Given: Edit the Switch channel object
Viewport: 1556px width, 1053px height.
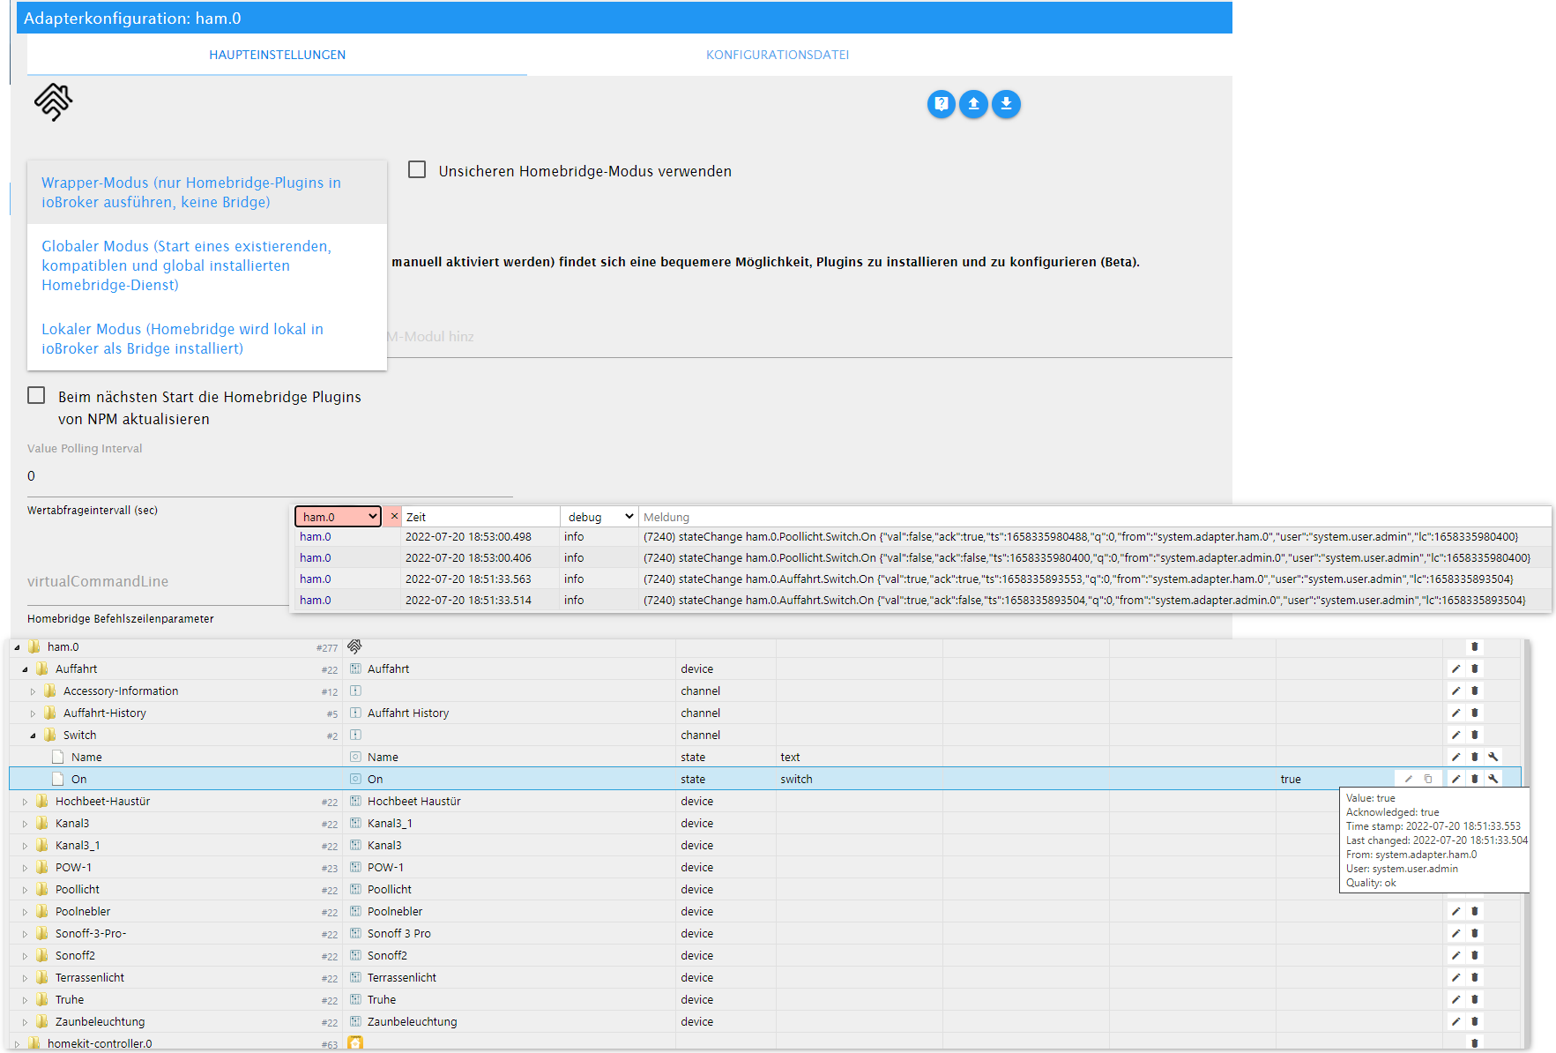Looking at the screenshot, I should (x=1455, y=736).
